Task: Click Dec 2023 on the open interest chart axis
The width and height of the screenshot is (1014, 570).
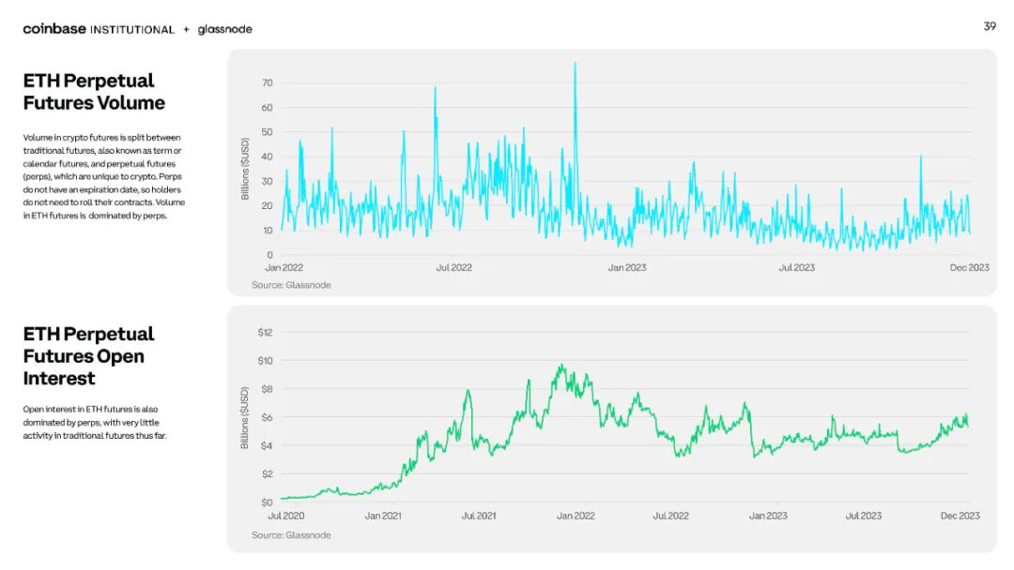Action: click(x=960, y=516)
